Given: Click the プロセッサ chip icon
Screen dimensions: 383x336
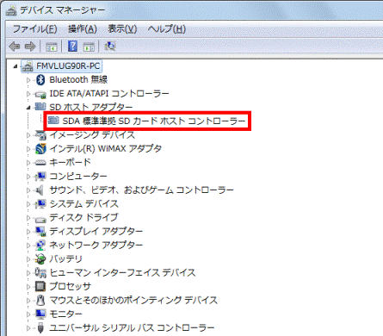Looking at the screenshot, I should click(40, 286).
